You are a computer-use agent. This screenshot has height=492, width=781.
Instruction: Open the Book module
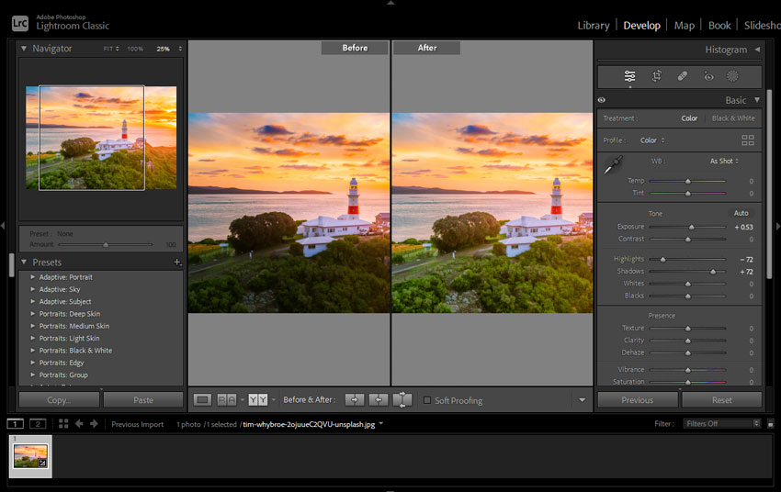click(x=719, y=26)
